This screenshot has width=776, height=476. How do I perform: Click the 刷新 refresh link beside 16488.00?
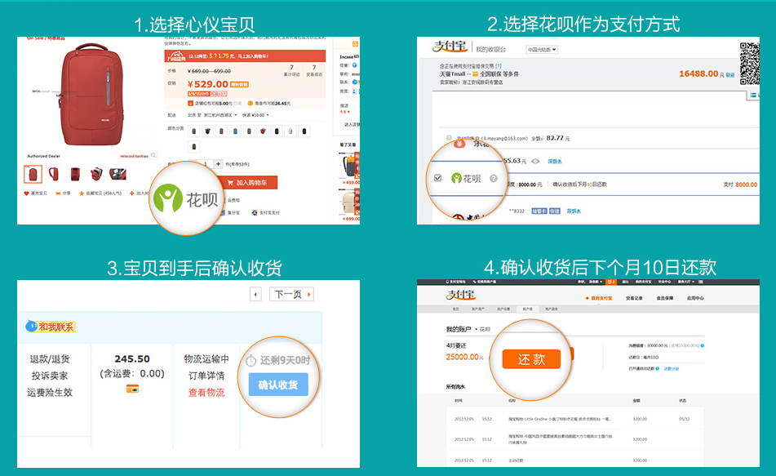[730, 75]
